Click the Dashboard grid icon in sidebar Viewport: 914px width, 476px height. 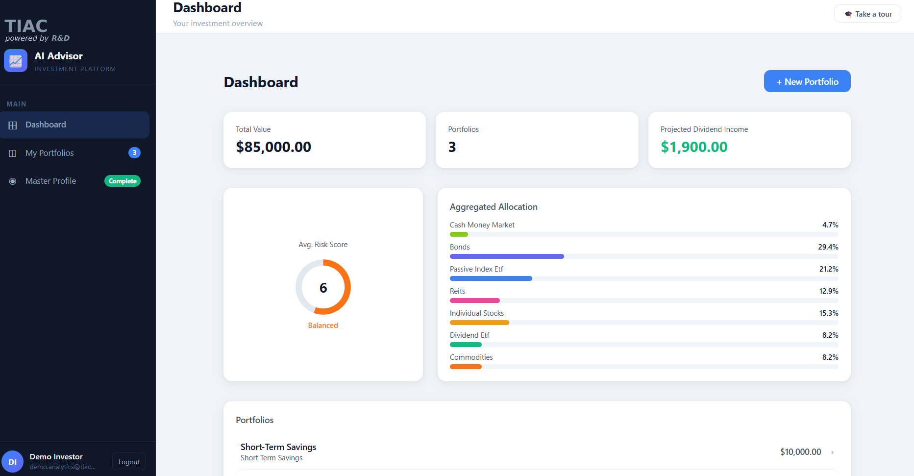[x=13, y=125]
